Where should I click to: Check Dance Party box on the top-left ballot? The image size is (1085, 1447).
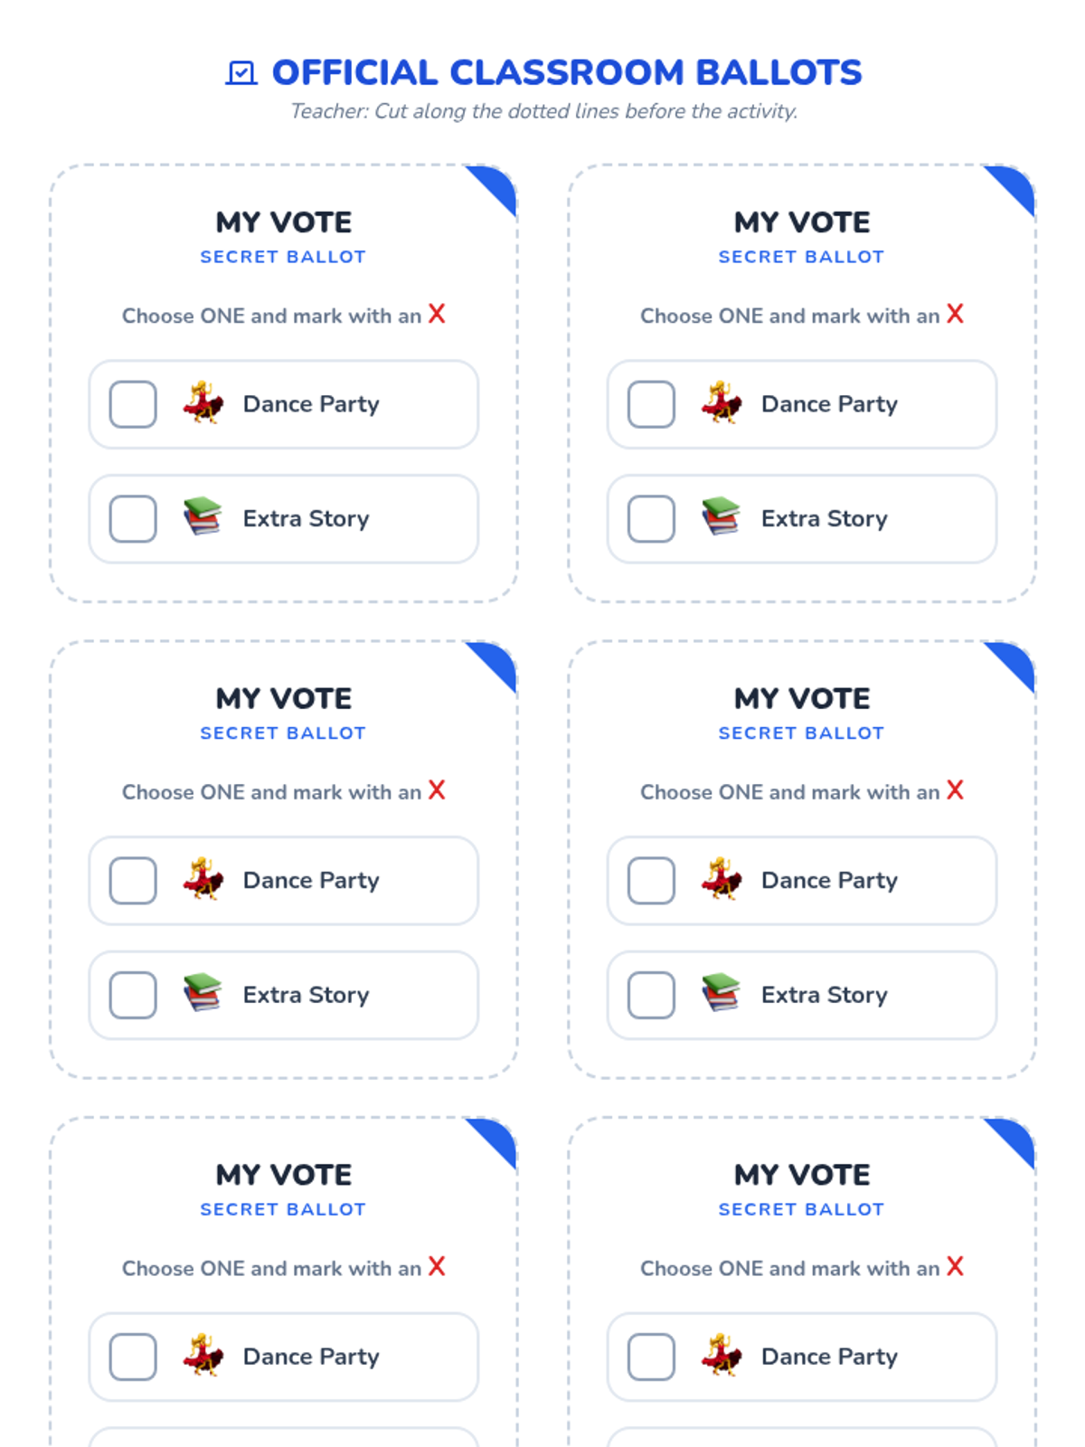[133, 404]
